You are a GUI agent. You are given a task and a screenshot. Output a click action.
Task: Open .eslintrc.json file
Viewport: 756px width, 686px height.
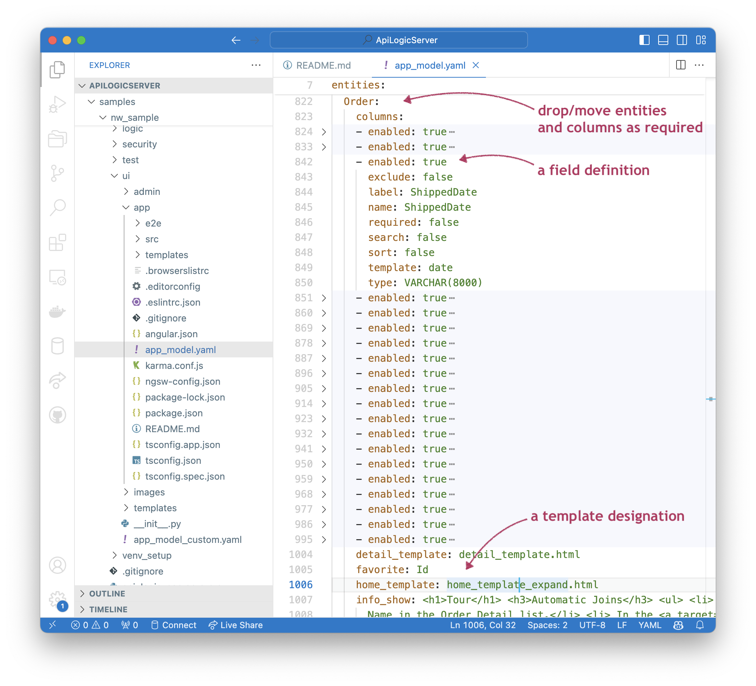pyautogui.click(x=174, y=302)
